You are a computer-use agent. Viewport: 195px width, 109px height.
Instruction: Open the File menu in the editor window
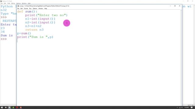18,8
